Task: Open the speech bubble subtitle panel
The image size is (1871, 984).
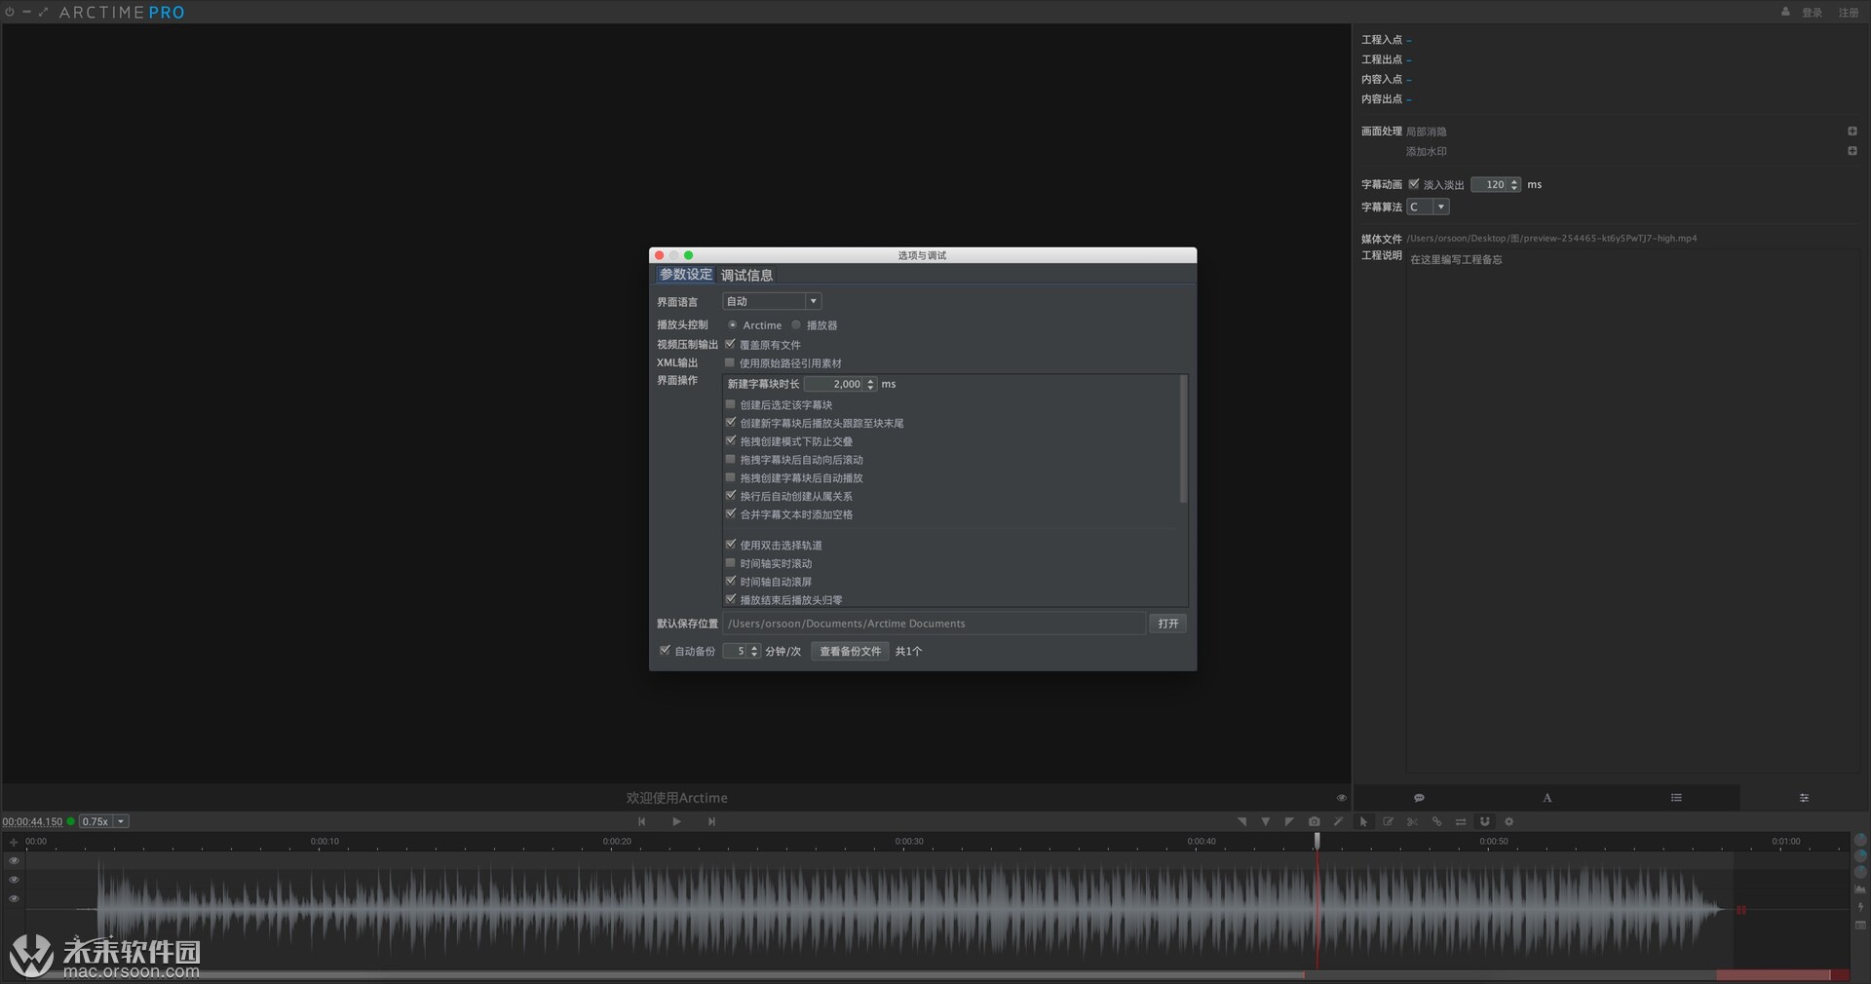Action: pos(1419,798)
